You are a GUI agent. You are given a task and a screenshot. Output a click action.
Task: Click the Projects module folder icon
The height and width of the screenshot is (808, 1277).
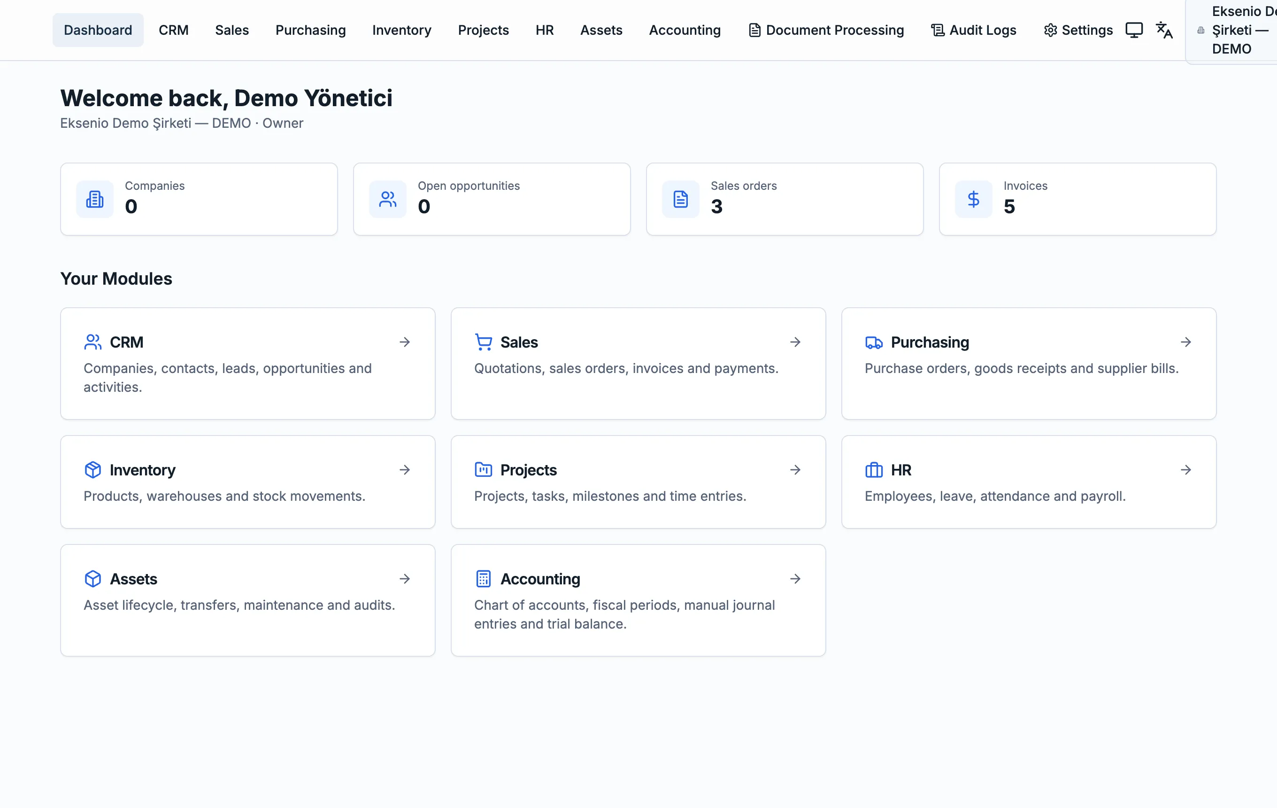483,470
